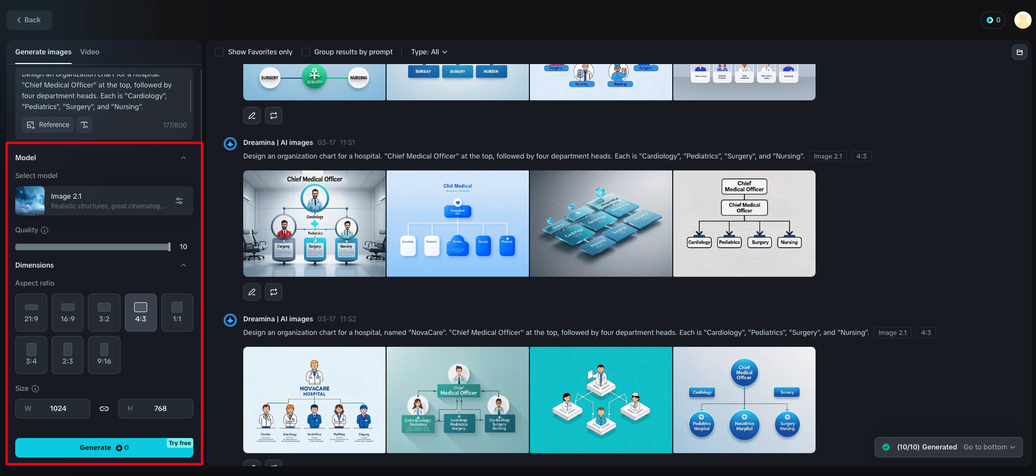Image resolution: width=1036 pixels, height=476 pixels.
Task: Open the isometric blue tiles chart image
Action: 601,224
